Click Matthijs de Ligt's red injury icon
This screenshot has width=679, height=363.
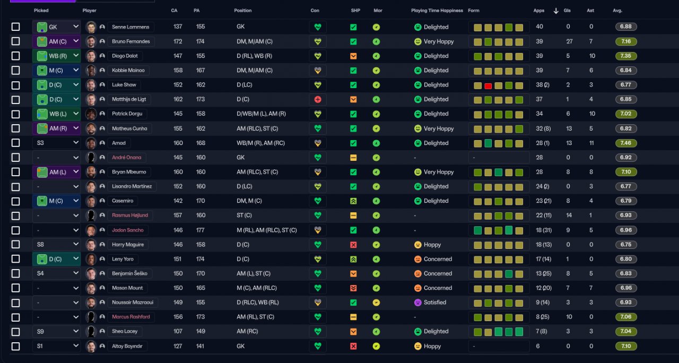[x=318, y=99]
